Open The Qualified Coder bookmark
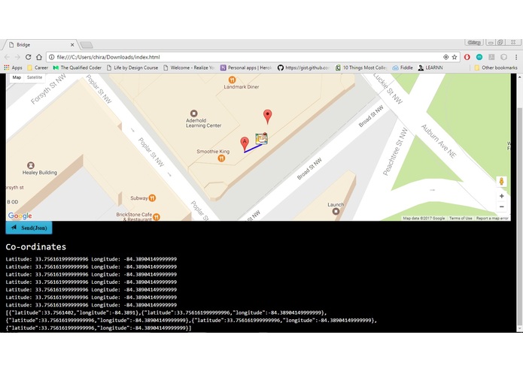This screenshot has width=523, height=371. click(x=77, y=68)
